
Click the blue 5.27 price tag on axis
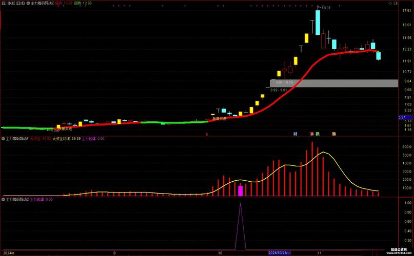click(402, 118)
